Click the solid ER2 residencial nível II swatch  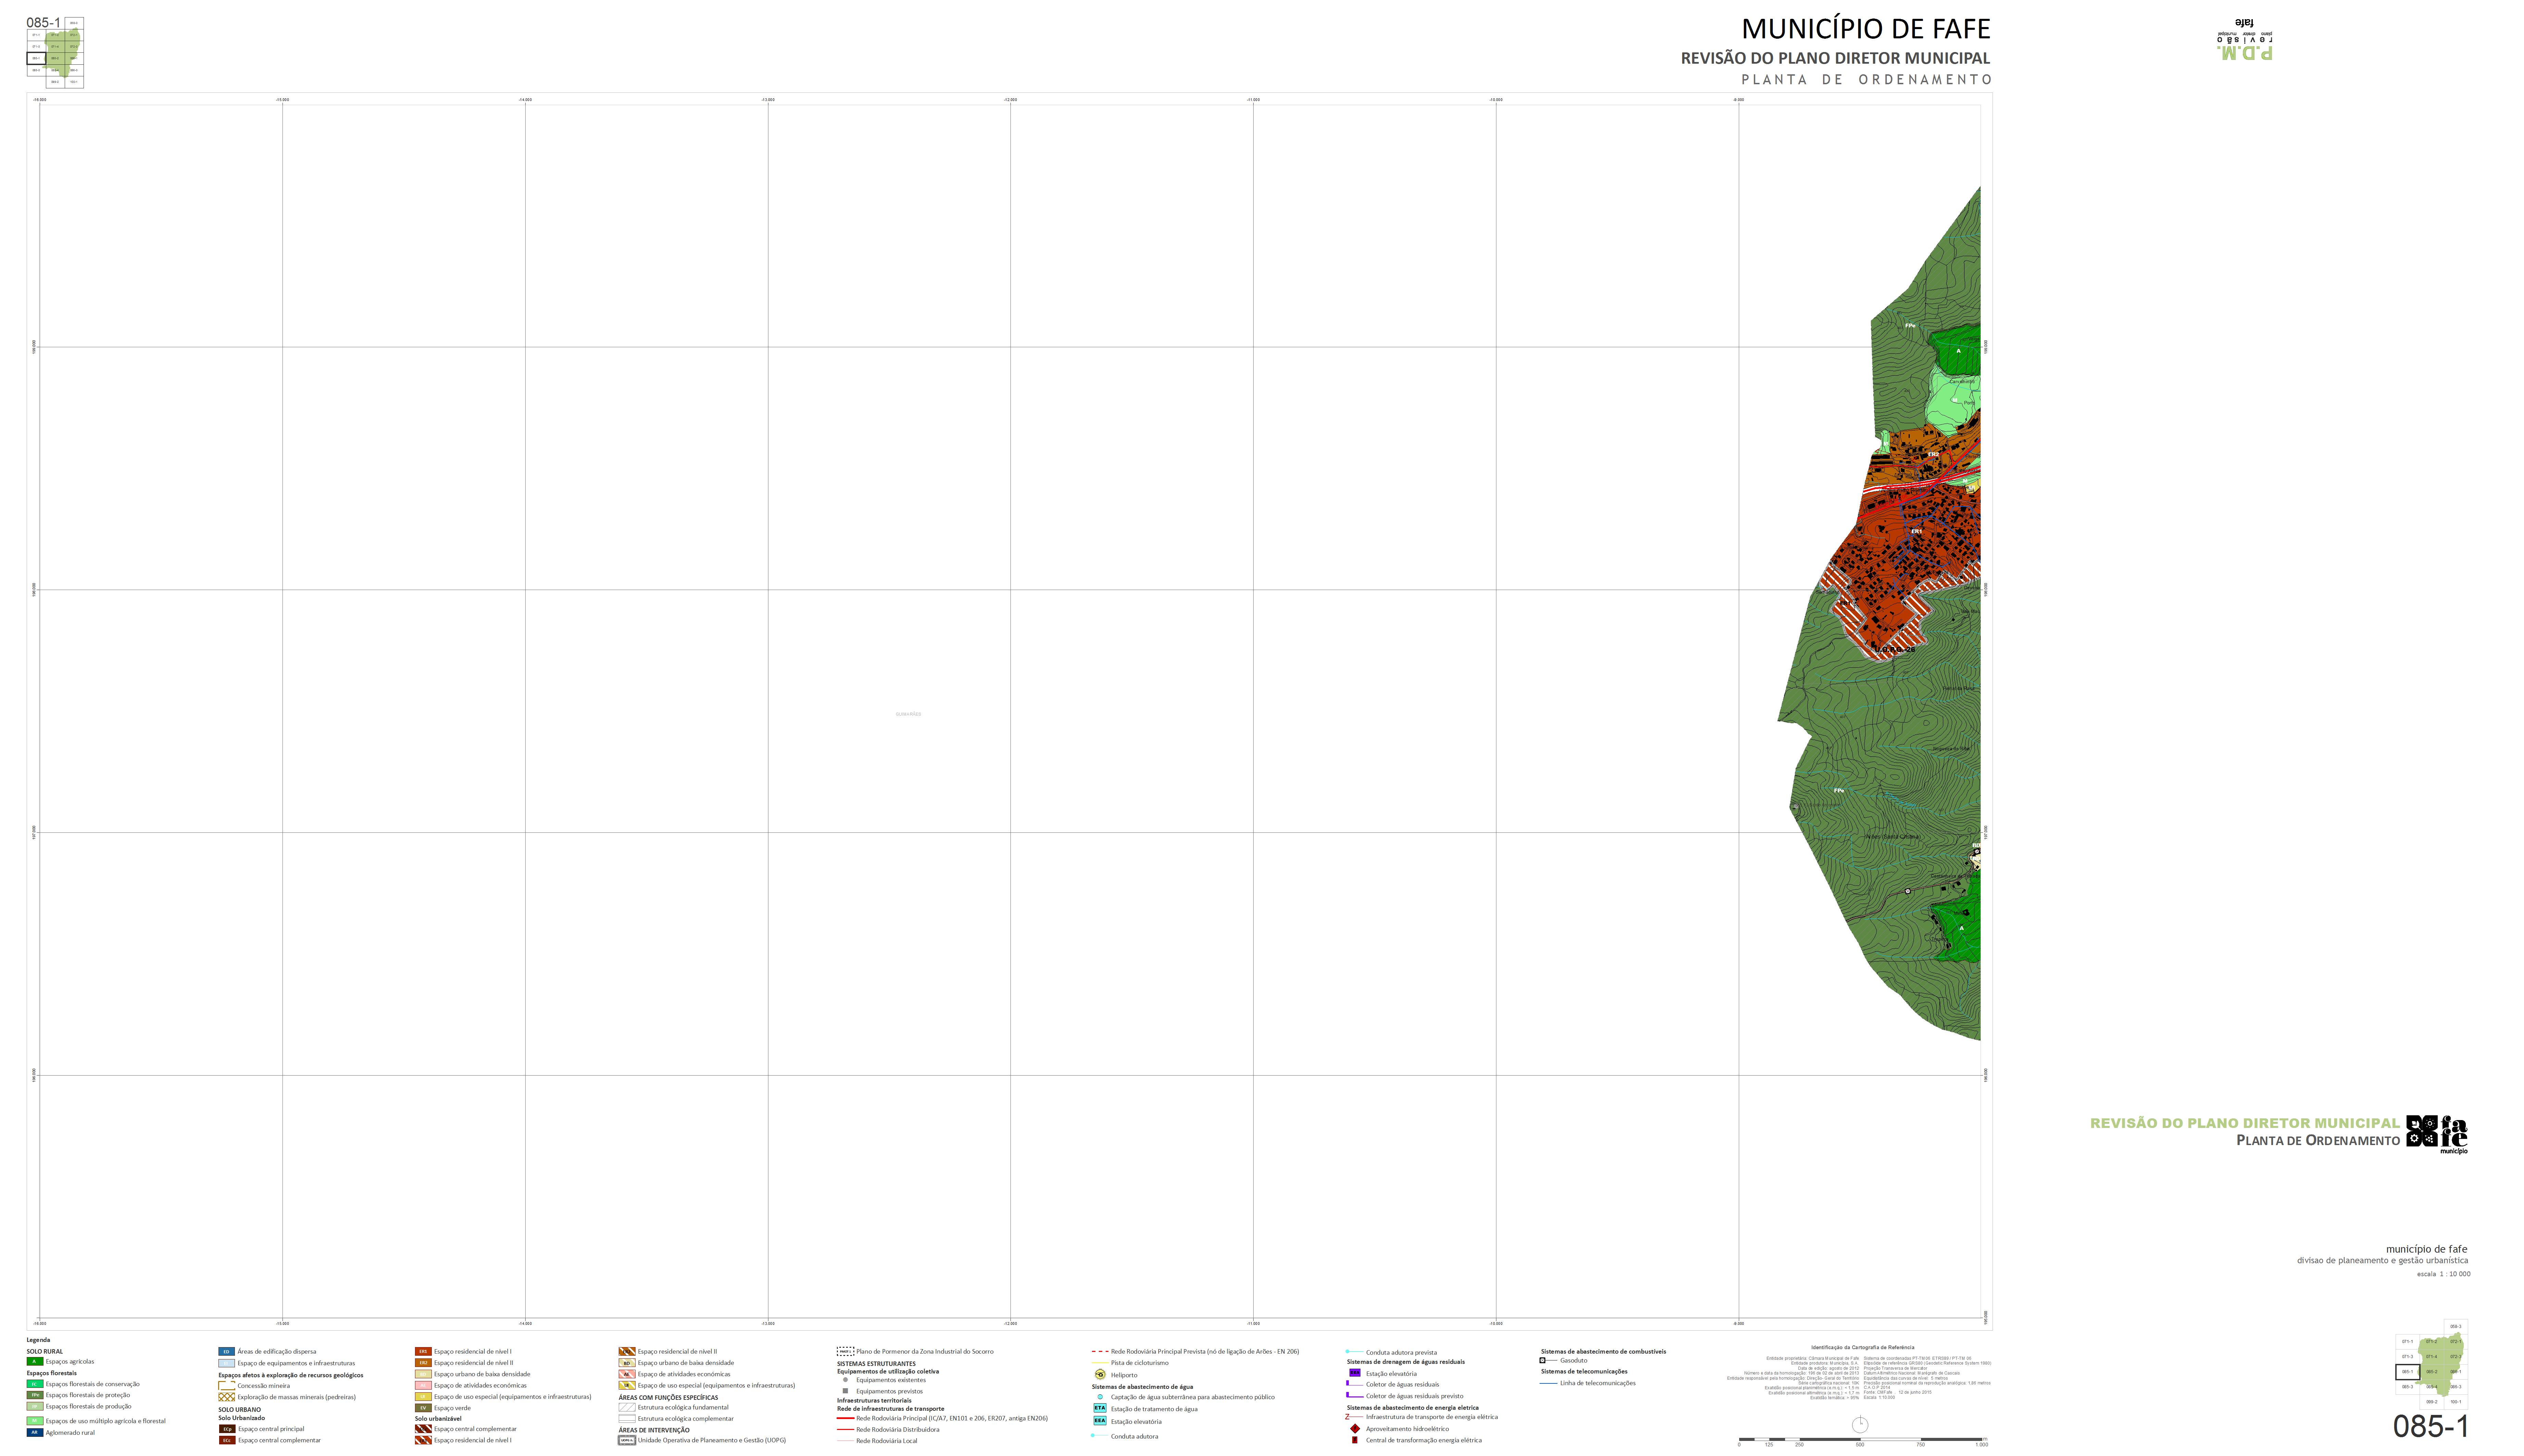tap(423, 1363)
